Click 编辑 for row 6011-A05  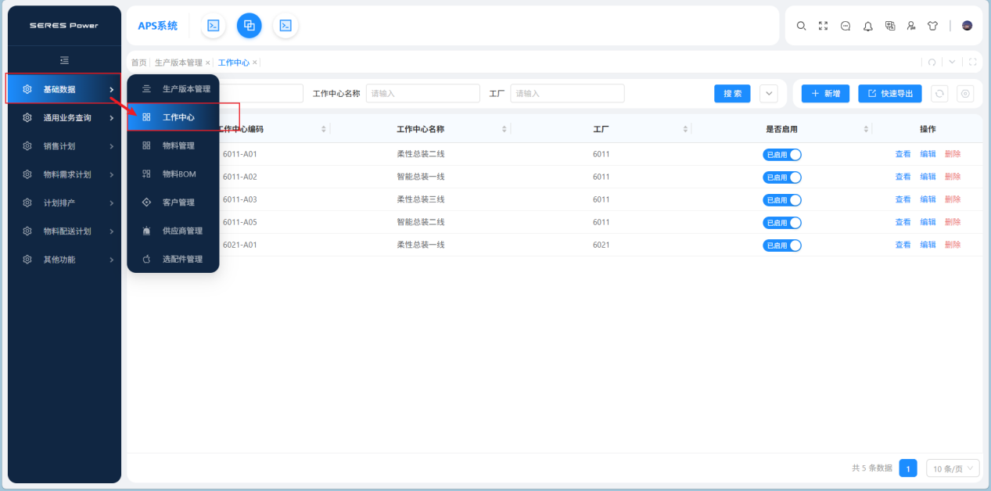pos(928,223)
